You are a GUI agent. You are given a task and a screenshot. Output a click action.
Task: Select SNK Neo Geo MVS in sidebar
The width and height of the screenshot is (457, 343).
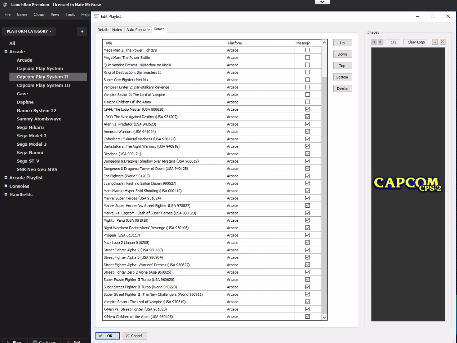pyautogui.click(x=37, y=169)
